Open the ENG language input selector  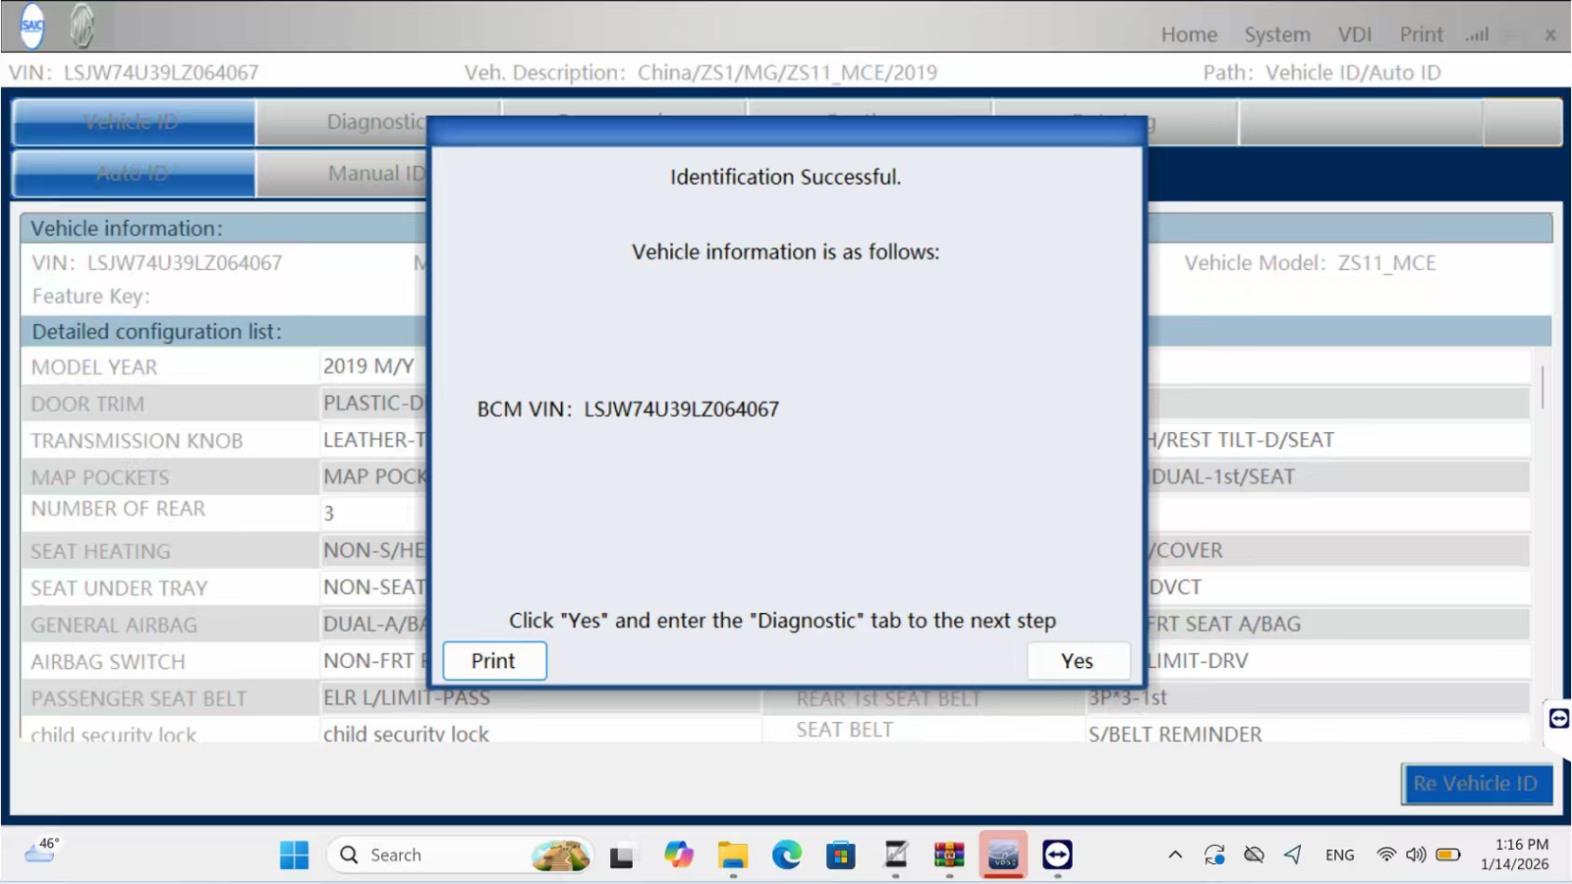click(1339, 855)
